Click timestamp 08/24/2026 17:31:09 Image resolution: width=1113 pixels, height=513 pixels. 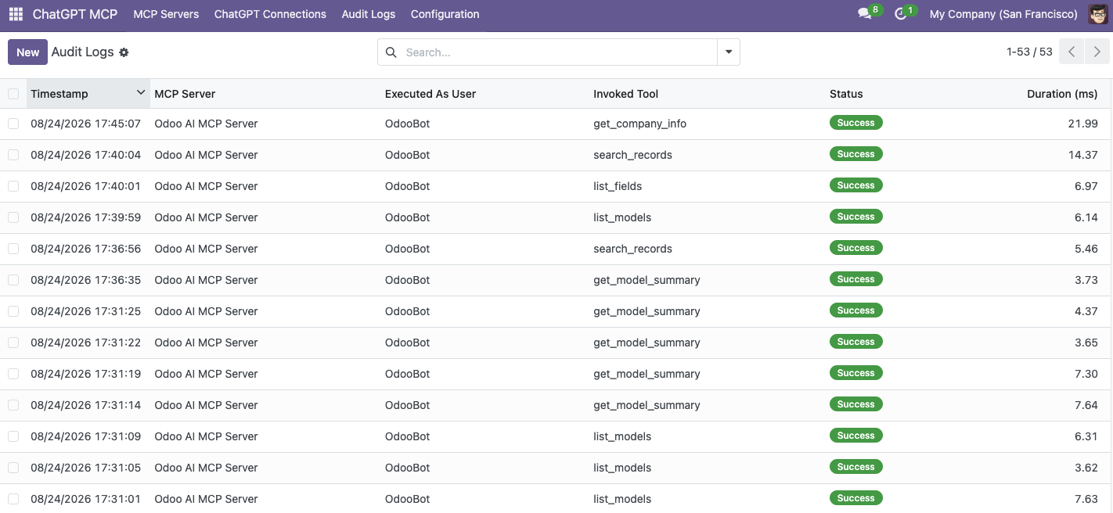[85, 436]
